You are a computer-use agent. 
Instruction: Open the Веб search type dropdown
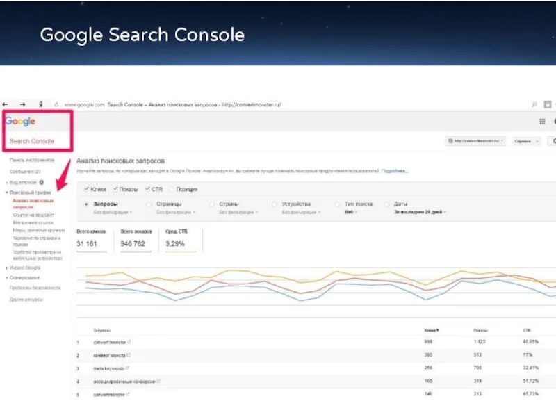pos(351,212)
